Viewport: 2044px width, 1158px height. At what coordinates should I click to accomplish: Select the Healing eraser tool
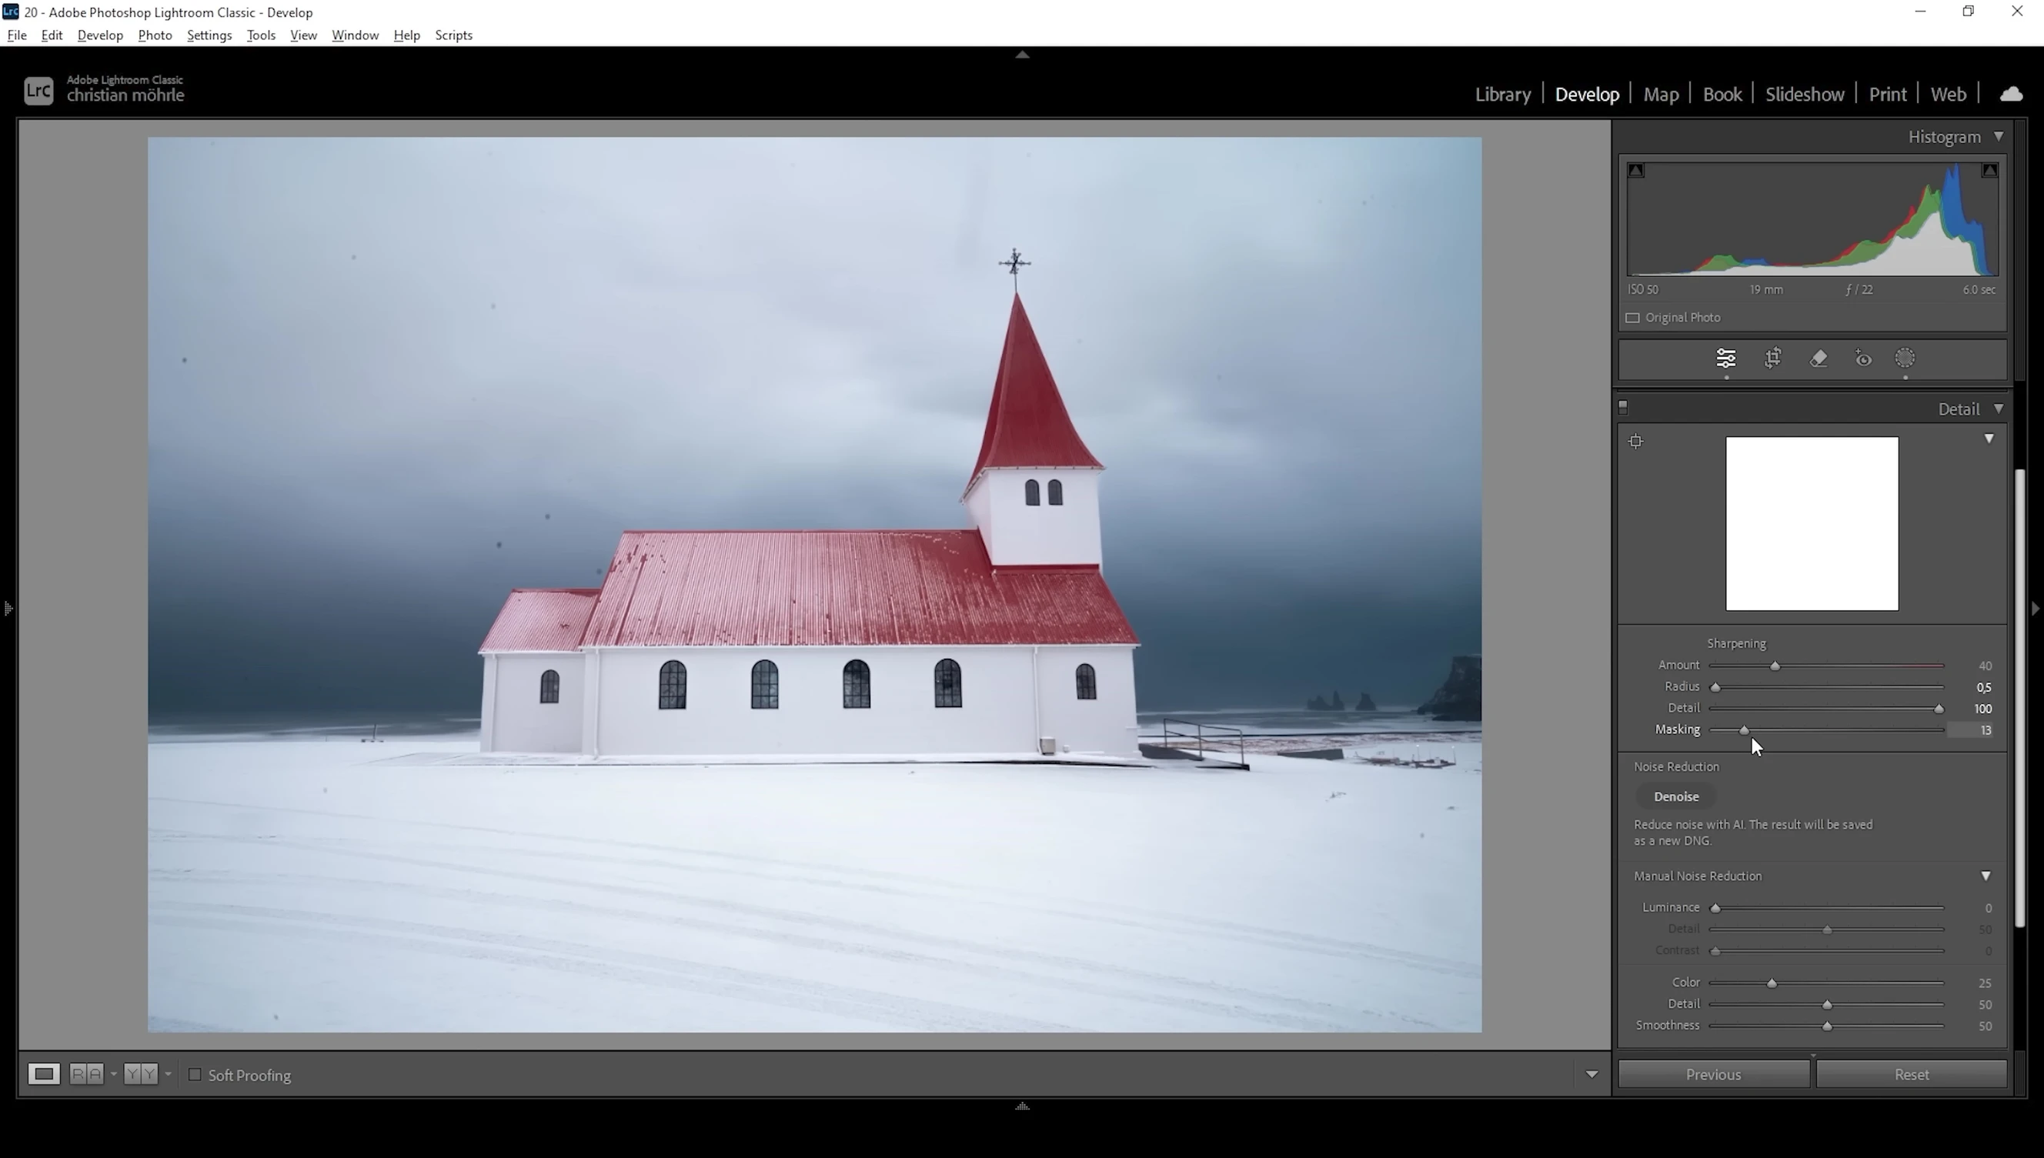pos(1818,359)
